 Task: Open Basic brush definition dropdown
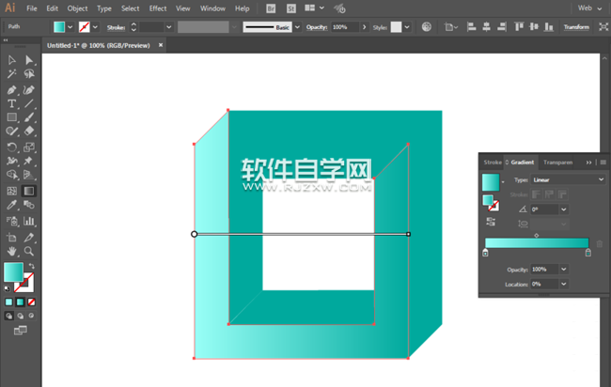click(x=297, y=27)
